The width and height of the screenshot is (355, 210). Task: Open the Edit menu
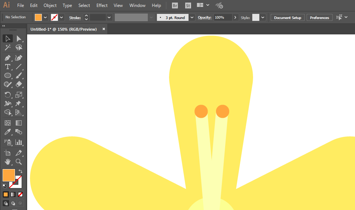click(x=34, y=5)
